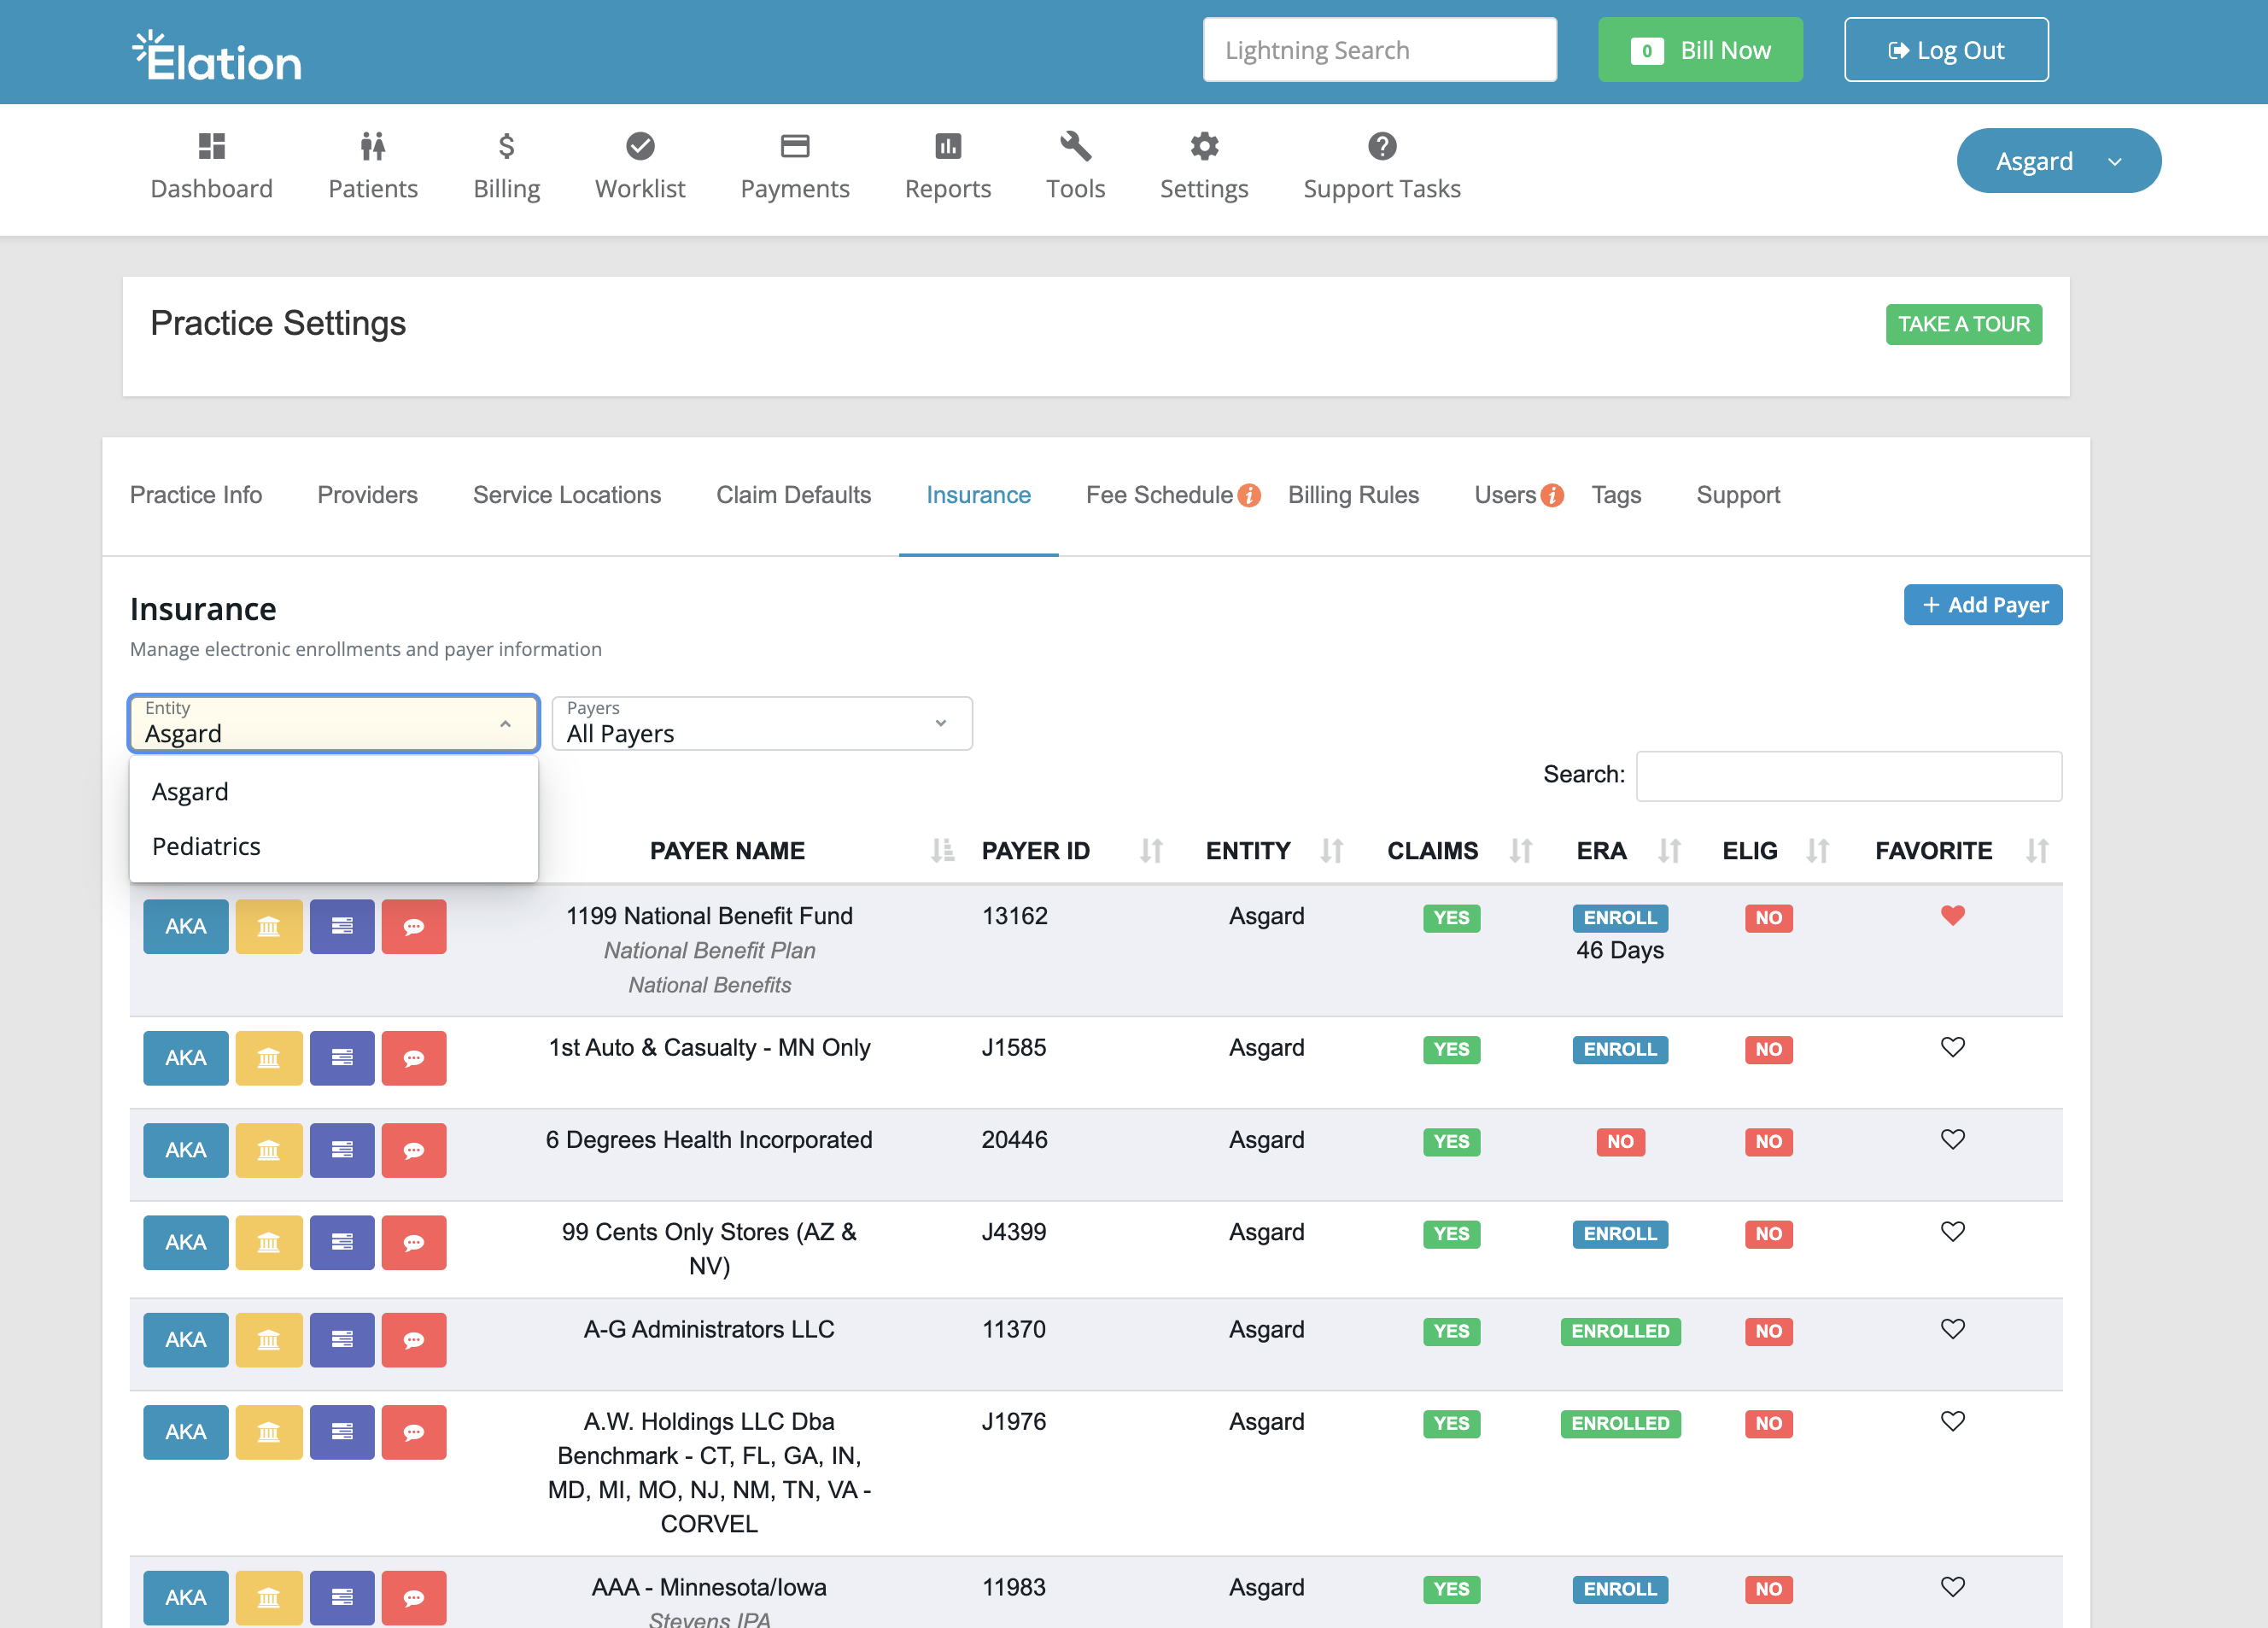The width and height of the screenshot is (2268, 1628).
Task: Open the Asgard account dropdown in the header
Action: [2058, 161]
